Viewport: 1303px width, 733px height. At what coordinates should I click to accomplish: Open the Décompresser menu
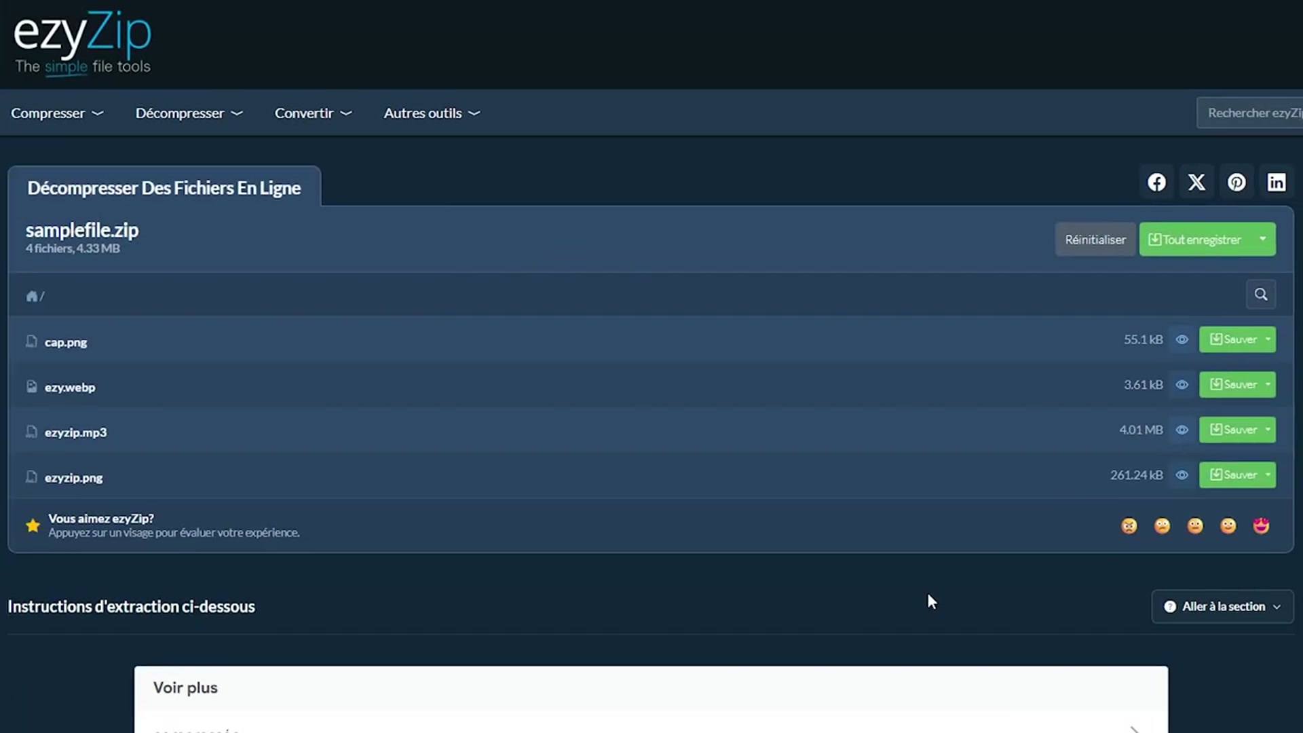[x=189, y=113]
